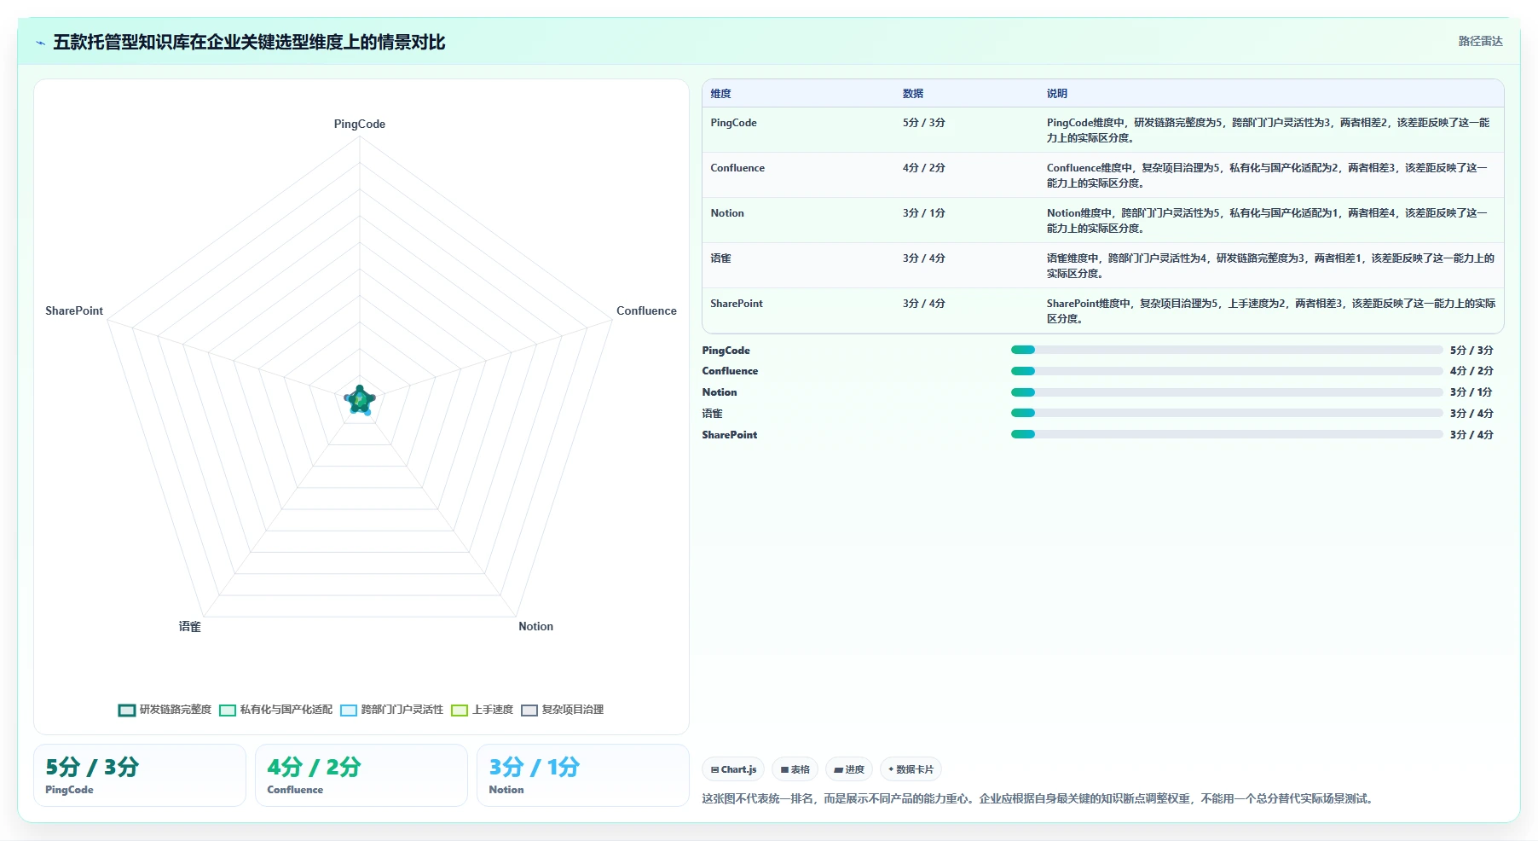Toggle the 上手速度 legend swatch
The height and width of the screenshot is (841, 1538).
pos(460,710)
